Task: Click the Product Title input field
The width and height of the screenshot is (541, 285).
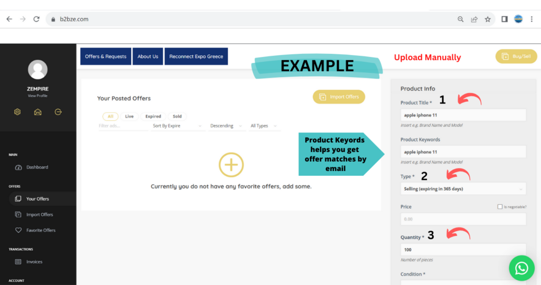Action: tap(463, 115)
